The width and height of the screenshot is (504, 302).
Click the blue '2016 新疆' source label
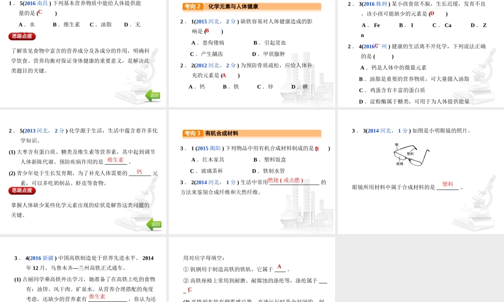(42, 258)
